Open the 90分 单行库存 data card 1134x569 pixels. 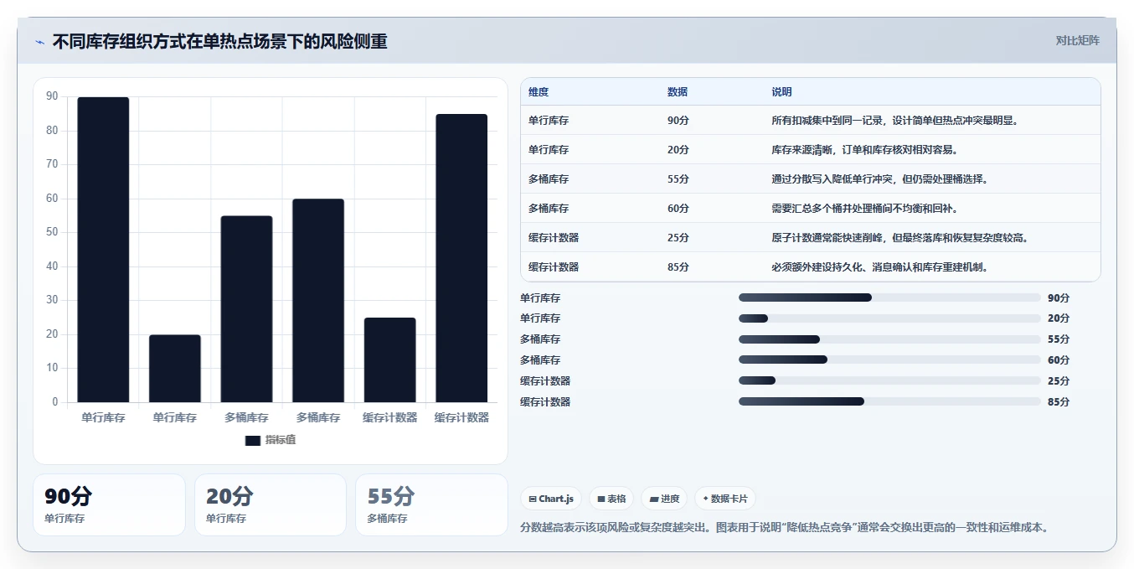109,504
